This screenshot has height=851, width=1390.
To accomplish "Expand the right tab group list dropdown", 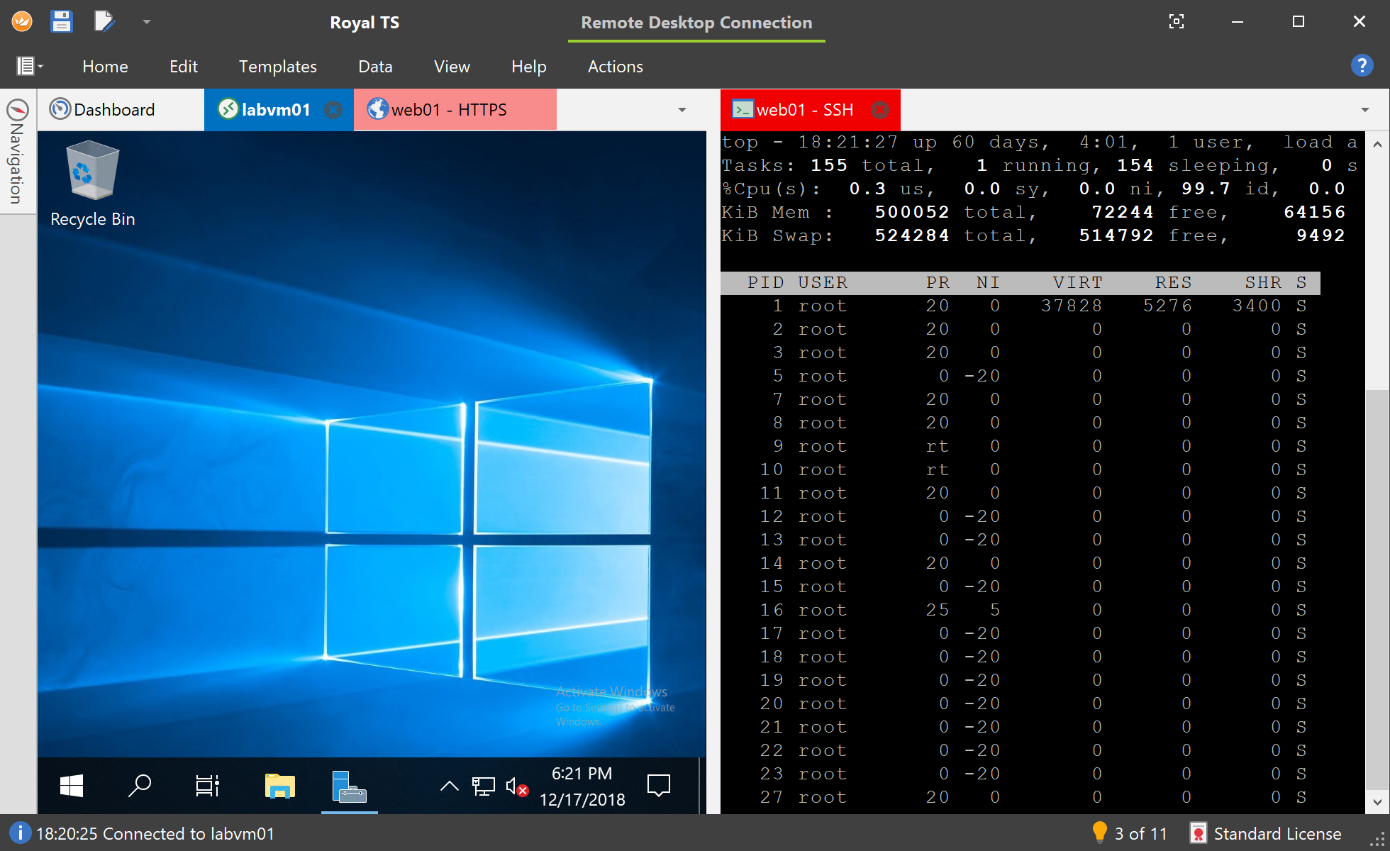I will (x=1365, y=110).
